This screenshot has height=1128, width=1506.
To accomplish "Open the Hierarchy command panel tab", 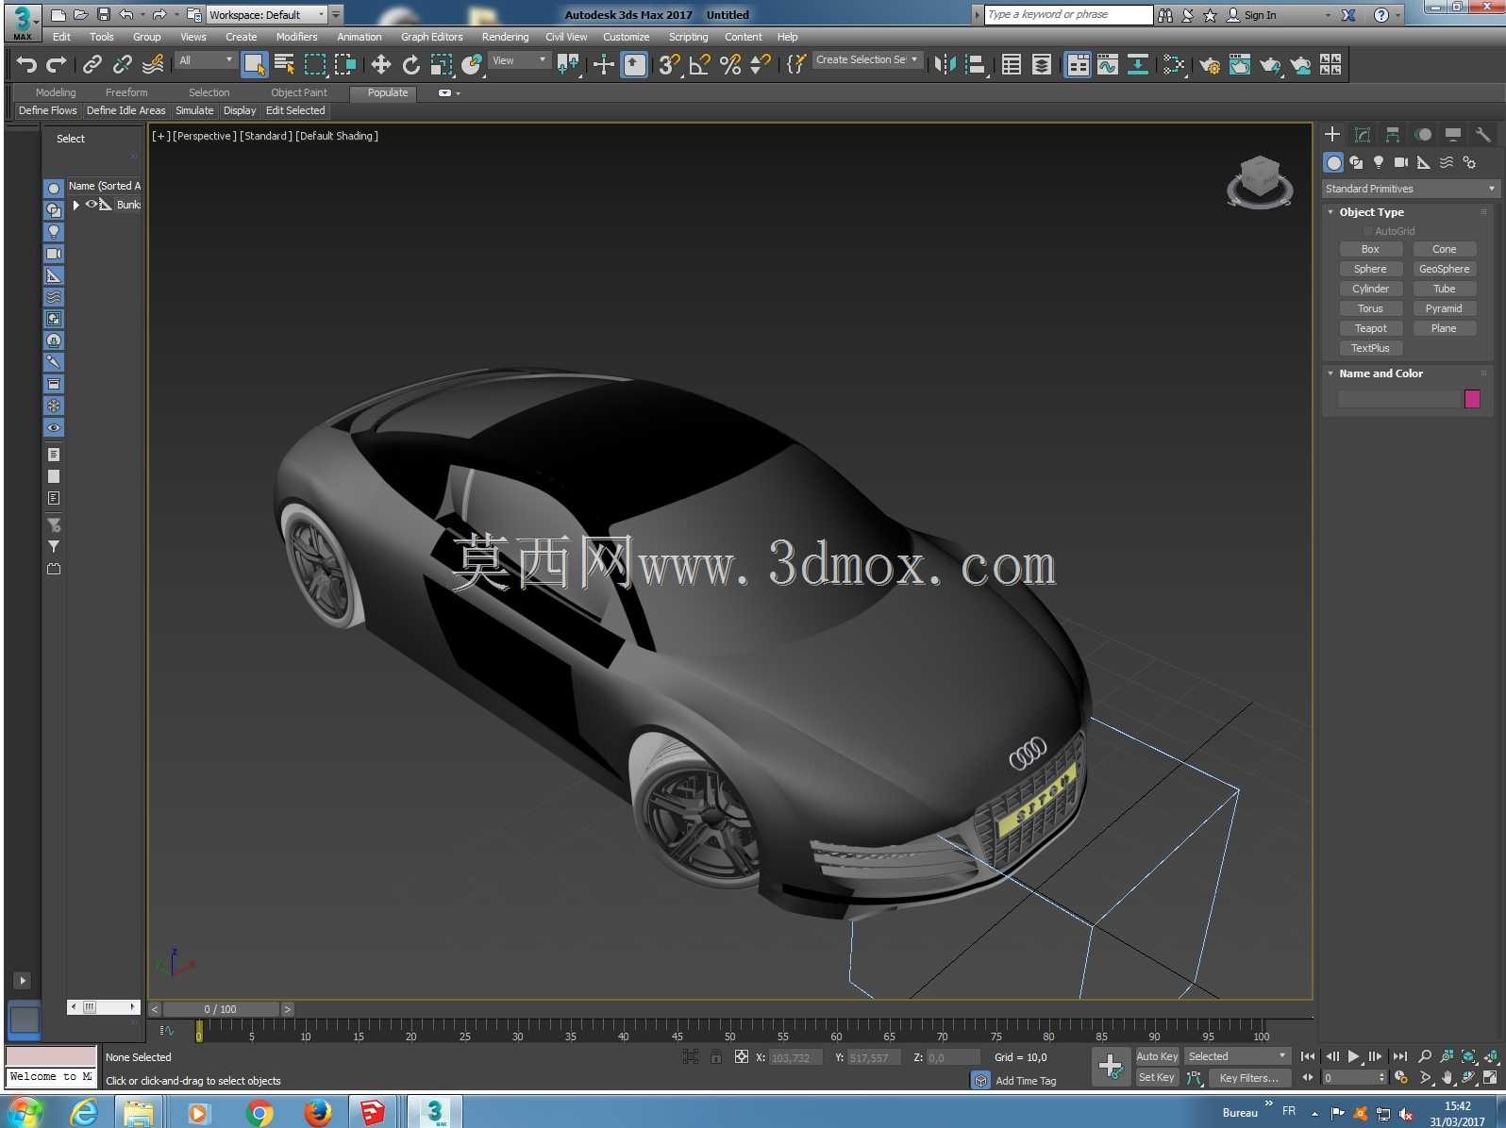I will (x=1392, y=135).
